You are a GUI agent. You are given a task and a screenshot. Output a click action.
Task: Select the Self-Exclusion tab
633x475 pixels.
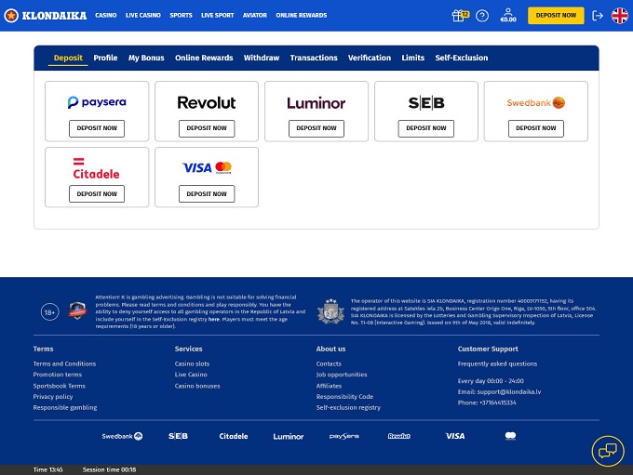click(x=462, y=58)
